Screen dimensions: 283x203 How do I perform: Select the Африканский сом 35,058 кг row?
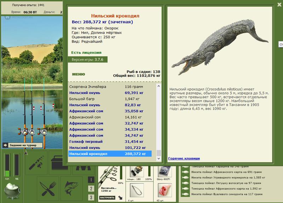(110, 111)
